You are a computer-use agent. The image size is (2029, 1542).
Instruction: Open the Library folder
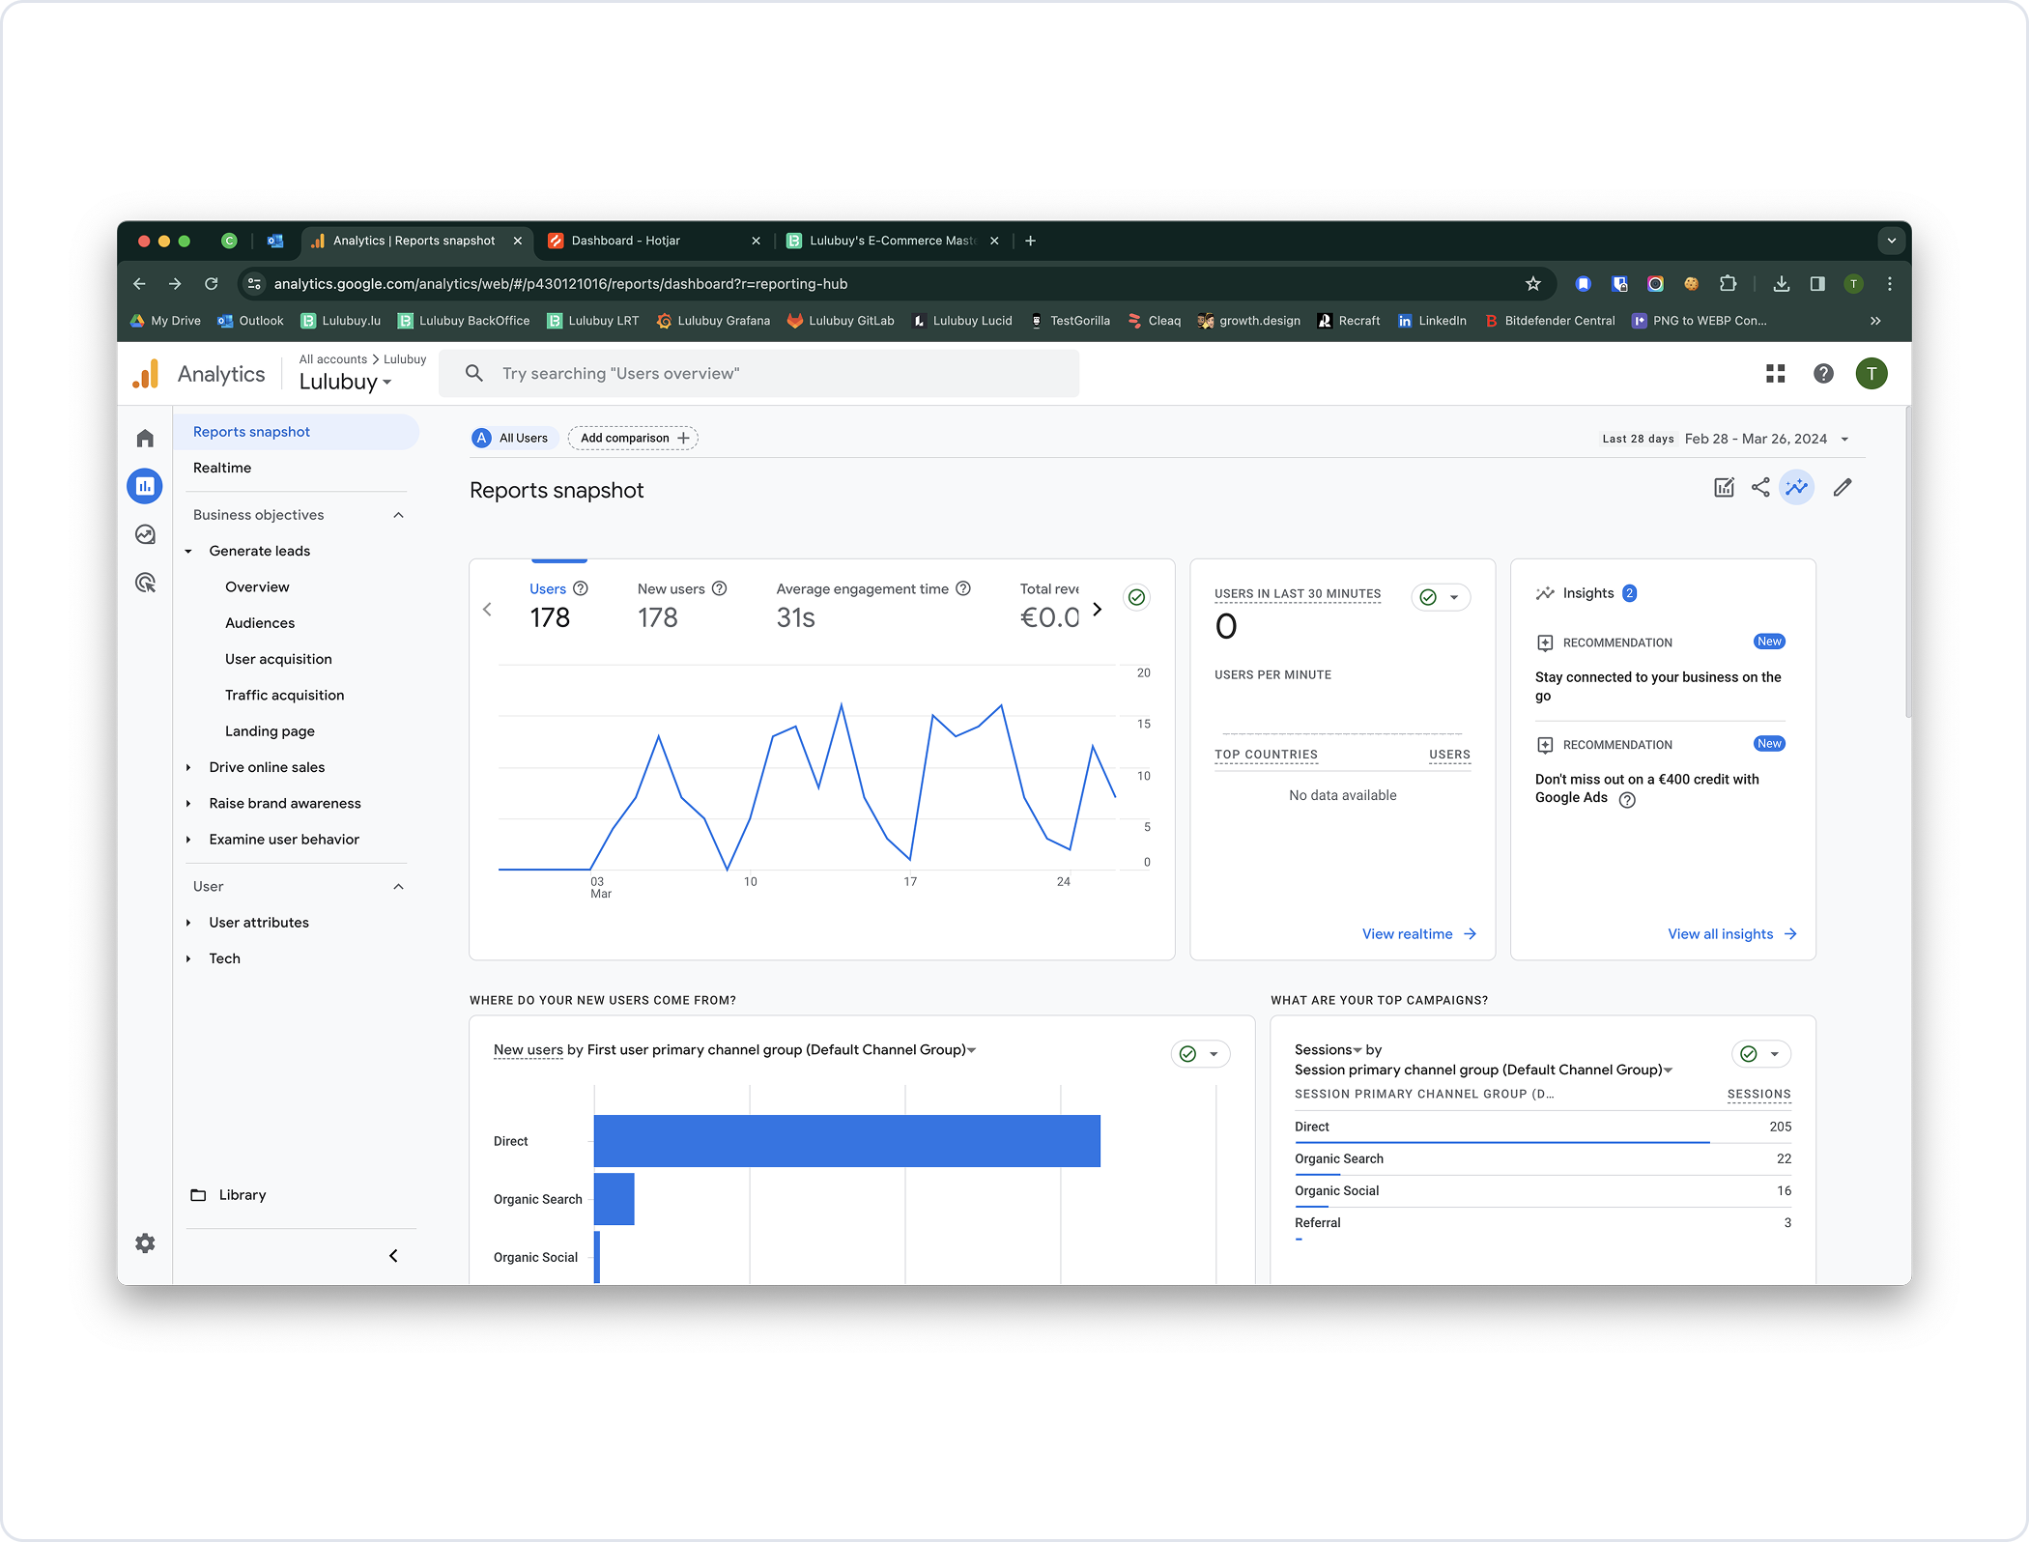228,1195
